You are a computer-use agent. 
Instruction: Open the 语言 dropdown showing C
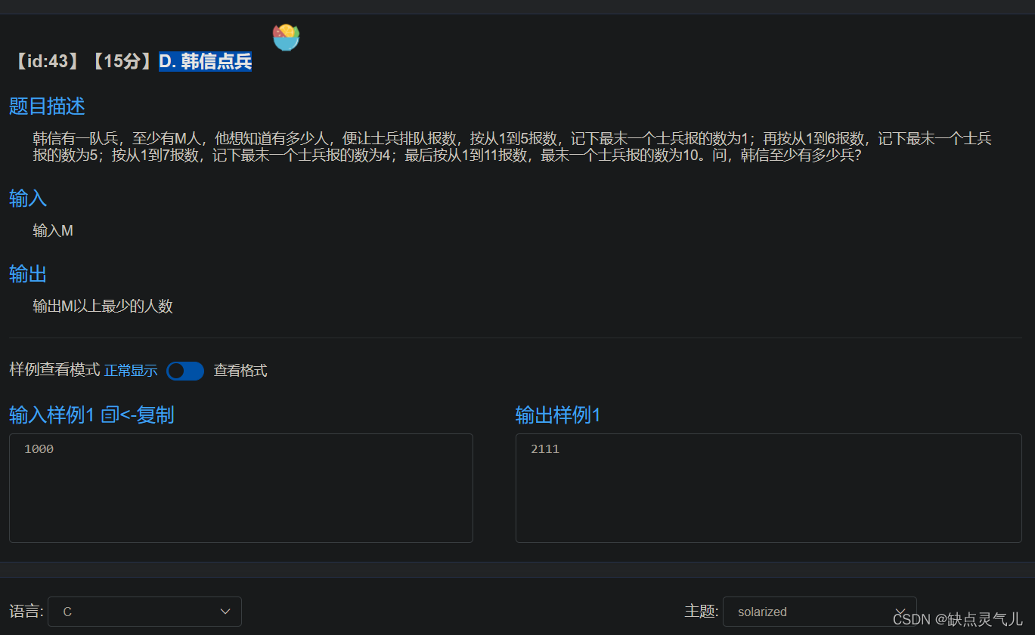click(x=144, y=612)
